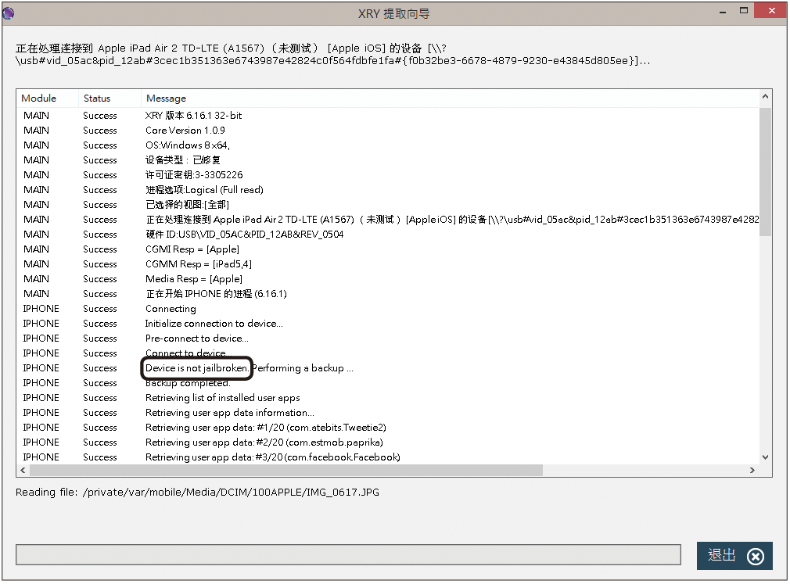Screen dimensions: 790x584
Task: Click the Status column header
Action: (110, 99)
